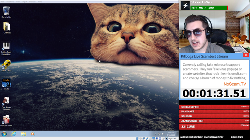This screenshot has width=250, height=140.
Task: Open the Recycle Bin desktop icon
Action: 6,12
